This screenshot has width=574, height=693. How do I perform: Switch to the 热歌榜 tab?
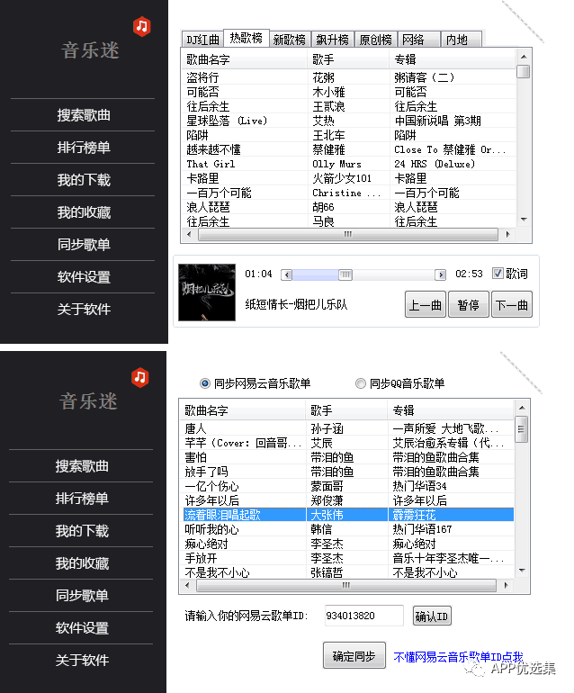tap(247, 38)
